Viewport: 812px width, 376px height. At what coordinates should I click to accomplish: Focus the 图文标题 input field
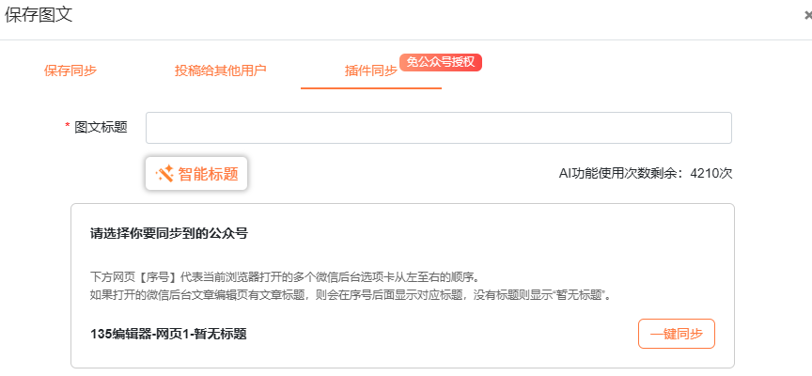438,128
